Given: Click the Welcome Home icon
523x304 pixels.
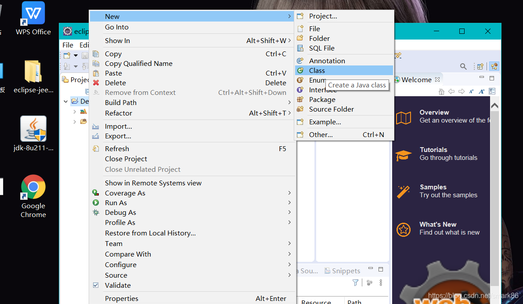Looking at the screenshot, I should tap(441, 91).
